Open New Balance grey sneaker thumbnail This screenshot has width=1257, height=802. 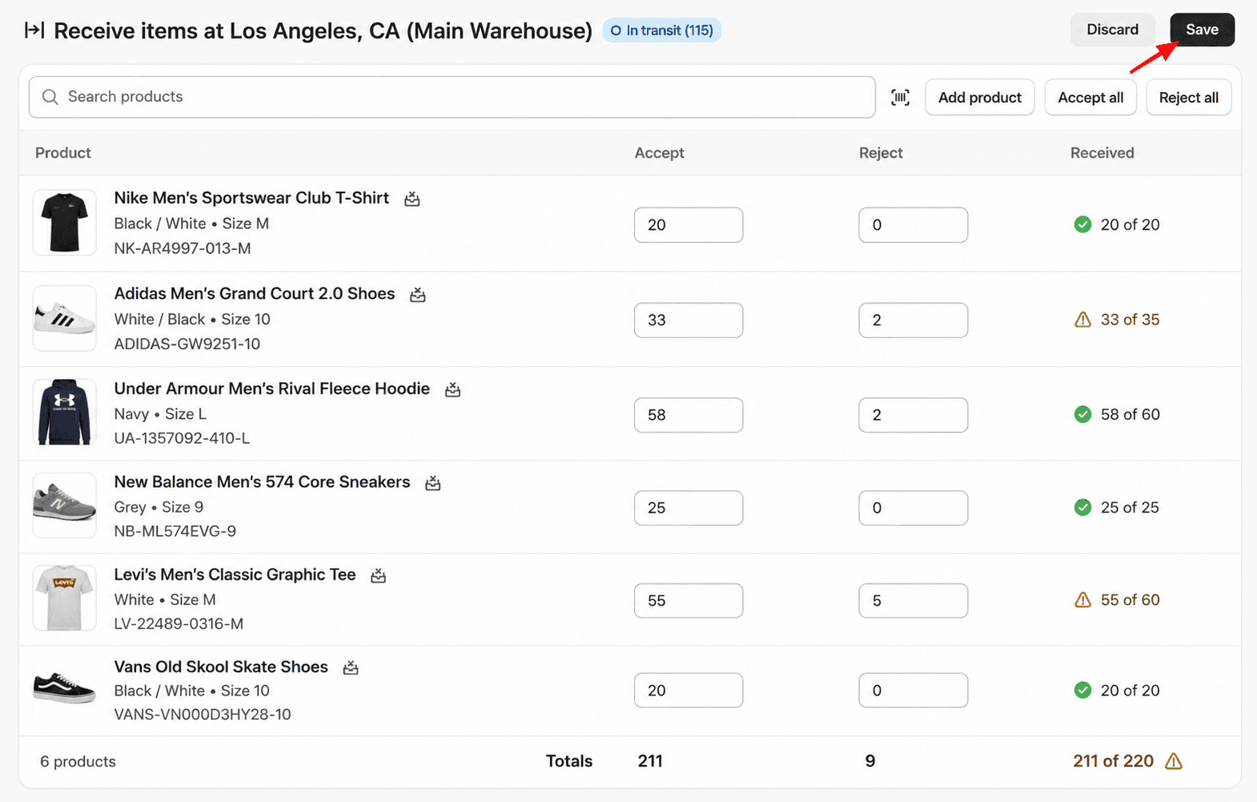point(65,506)
